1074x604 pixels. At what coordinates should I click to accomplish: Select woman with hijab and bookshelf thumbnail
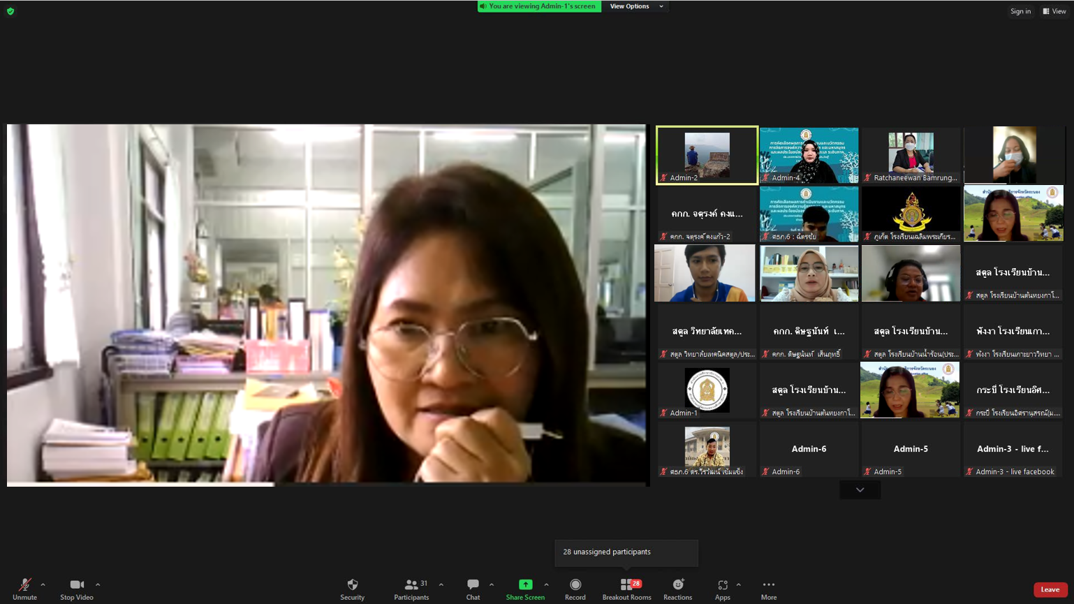[x=809, y=273]
